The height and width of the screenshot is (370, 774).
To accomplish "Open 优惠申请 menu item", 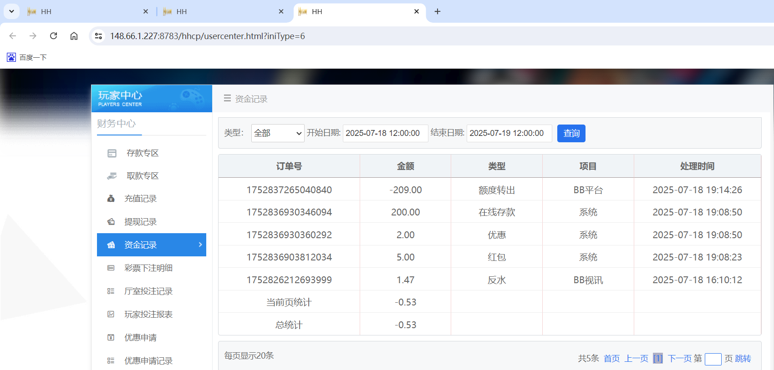I will [140, 338].
